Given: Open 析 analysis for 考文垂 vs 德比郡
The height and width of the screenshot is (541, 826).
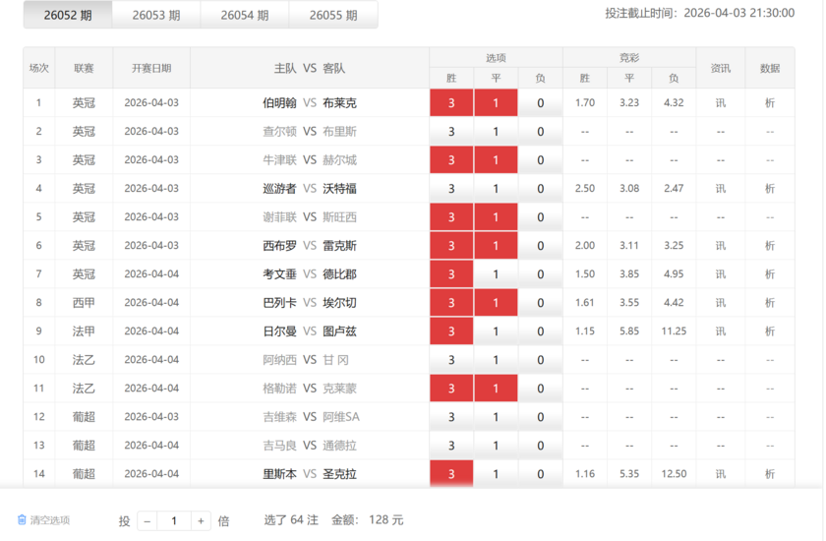Looking at the screenshot, I should click(x=770, y=273).
